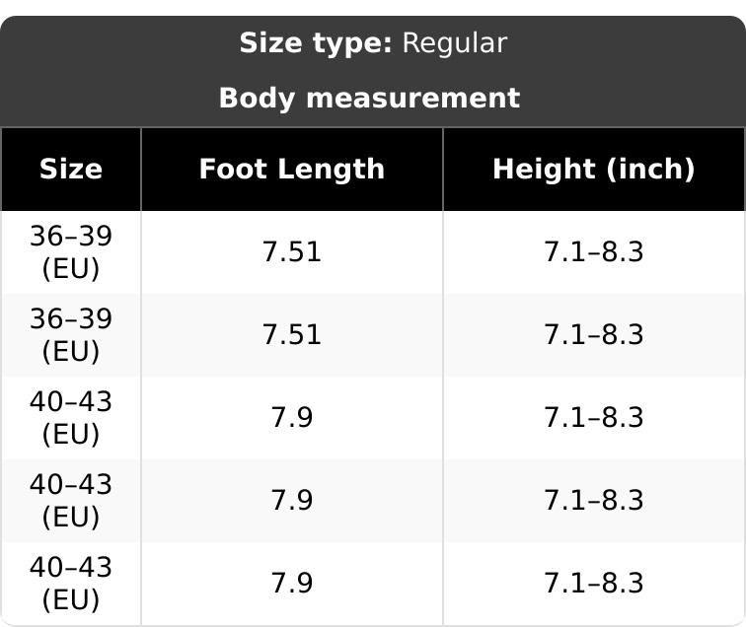The image size is (746, 627).
Task: Click the Foot Length column header
Action: 292,170
